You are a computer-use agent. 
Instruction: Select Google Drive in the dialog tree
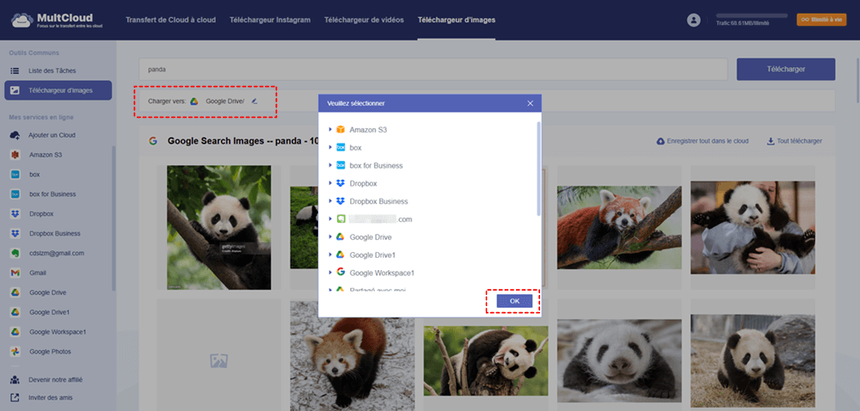click(x=370, y=236)
